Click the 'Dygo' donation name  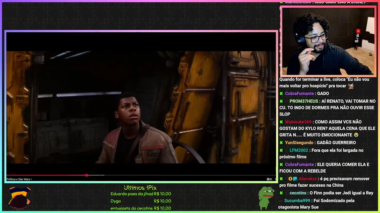[x=116, y=201]
